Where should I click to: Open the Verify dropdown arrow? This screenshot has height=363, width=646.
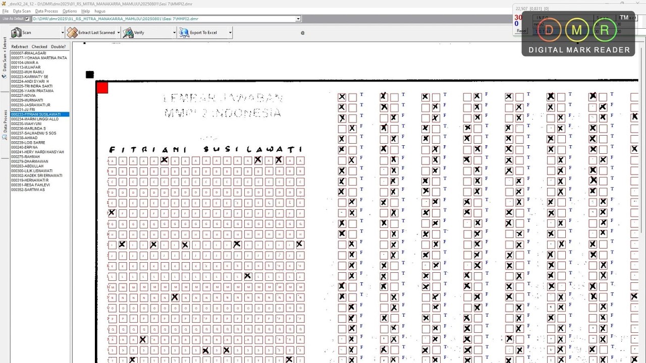pos(175,33)
